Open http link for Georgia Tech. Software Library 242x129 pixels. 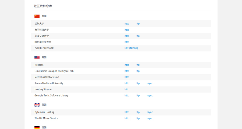(127, 96)
